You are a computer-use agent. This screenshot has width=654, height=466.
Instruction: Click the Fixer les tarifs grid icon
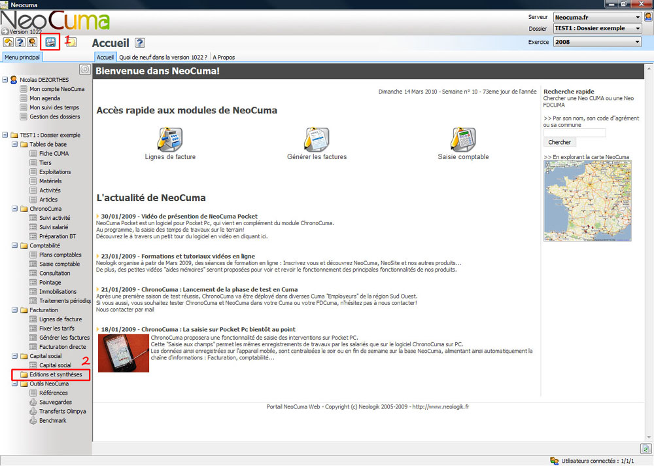click(33, 328)
